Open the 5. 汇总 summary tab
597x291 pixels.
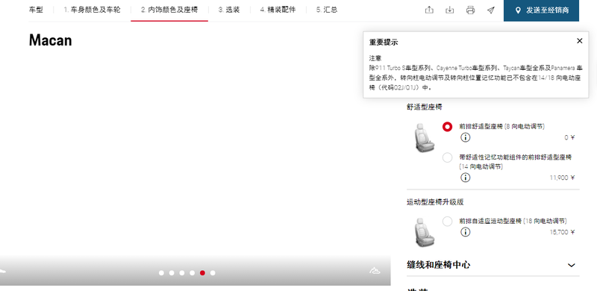[x=327, y=10]
